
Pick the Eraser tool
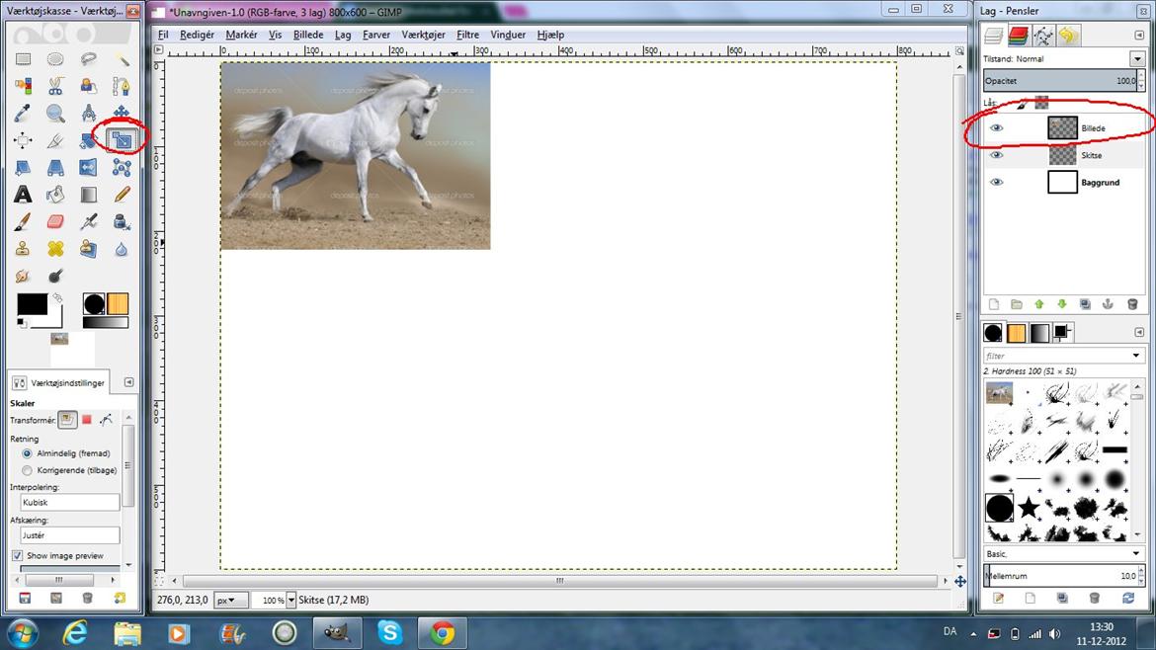tap(55, 221)
